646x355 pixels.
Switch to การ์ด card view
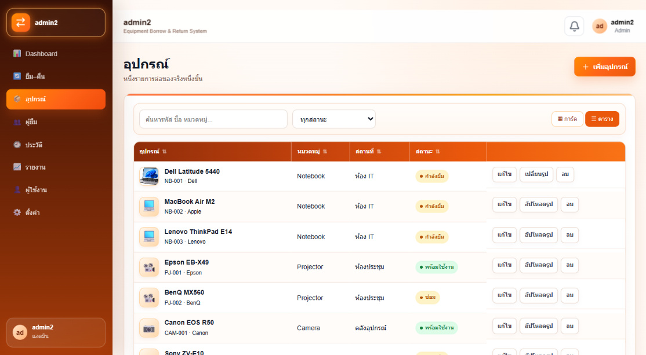click(x=567, y=119)
